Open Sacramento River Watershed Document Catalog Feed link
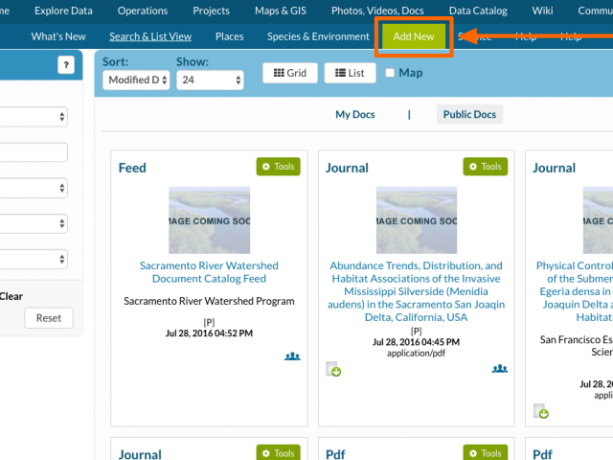 209,272
